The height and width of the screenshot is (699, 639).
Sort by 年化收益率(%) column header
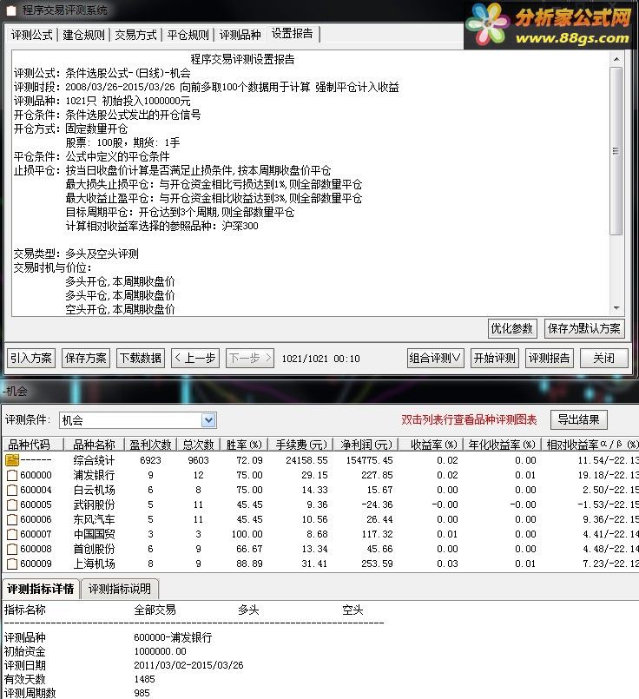502,445
